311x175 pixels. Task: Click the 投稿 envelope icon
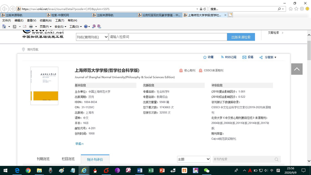click(x=244, y=57)
